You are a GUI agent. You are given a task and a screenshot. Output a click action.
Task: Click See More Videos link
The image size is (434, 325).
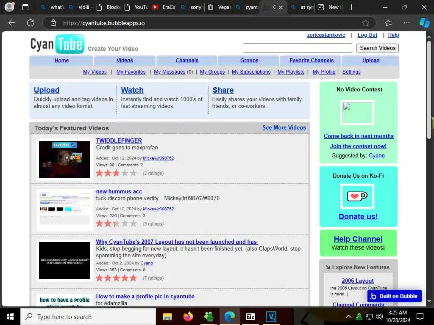284,128
